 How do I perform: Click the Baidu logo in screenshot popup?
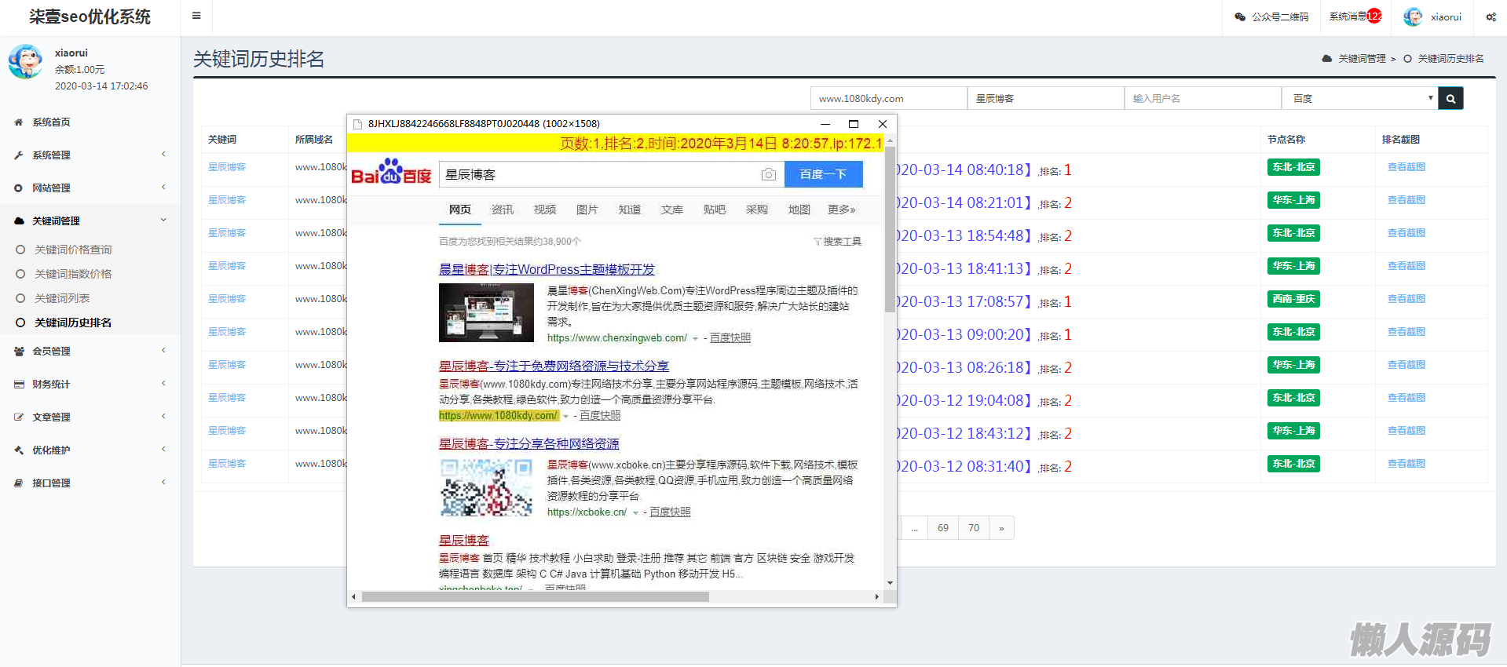tap(391, 173)
